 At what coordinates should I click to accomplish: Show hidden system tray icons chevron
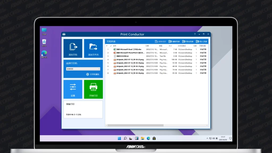click(207, 138)
